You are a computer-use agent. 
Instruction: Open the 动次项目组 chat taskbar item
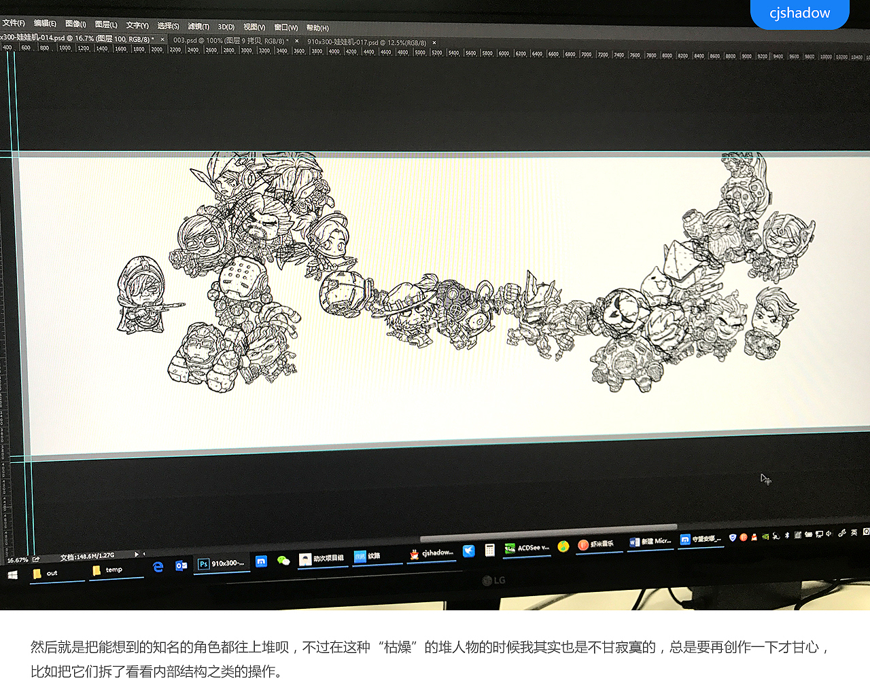coord(322,559)
